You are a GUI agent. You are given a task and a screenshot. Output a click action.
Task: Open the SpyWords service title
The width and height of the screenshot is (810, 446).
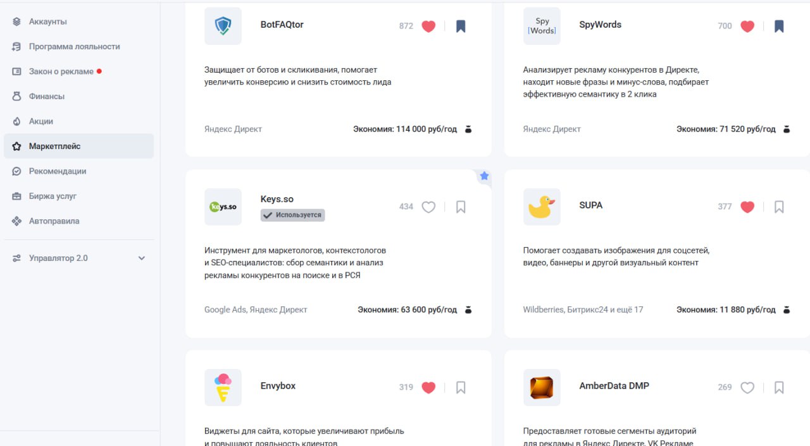click(600, 25)
